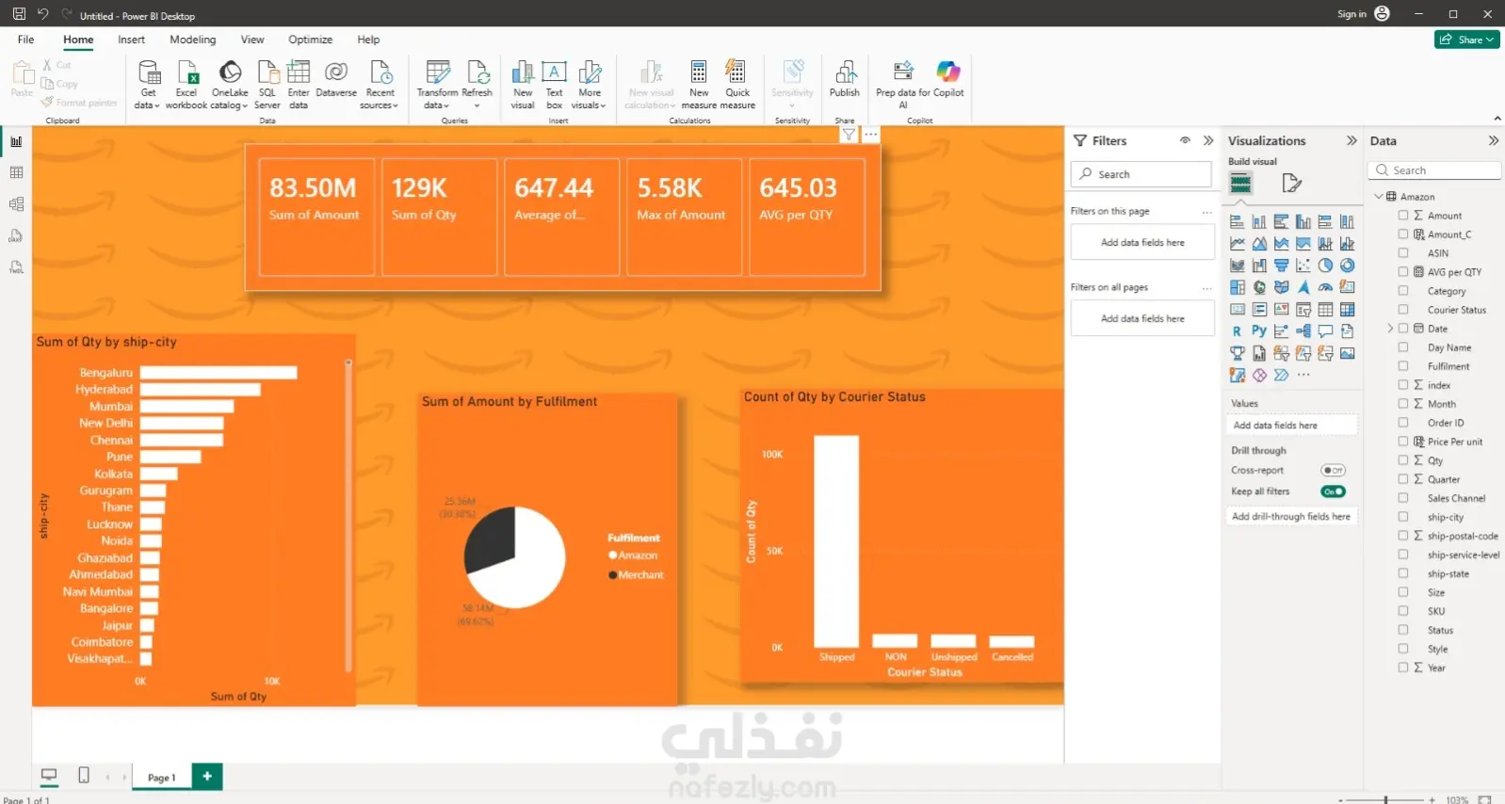Create a New measure
Screen dimensions: 1505x804
click(699, 85)
